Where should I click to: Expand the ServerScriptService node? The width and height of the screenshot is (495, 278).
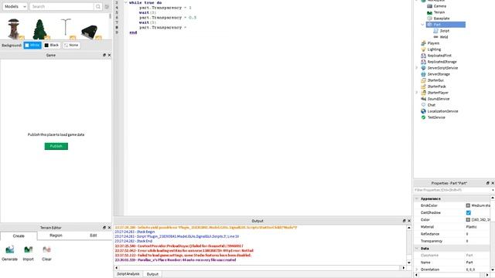click(x=416, y=68)
